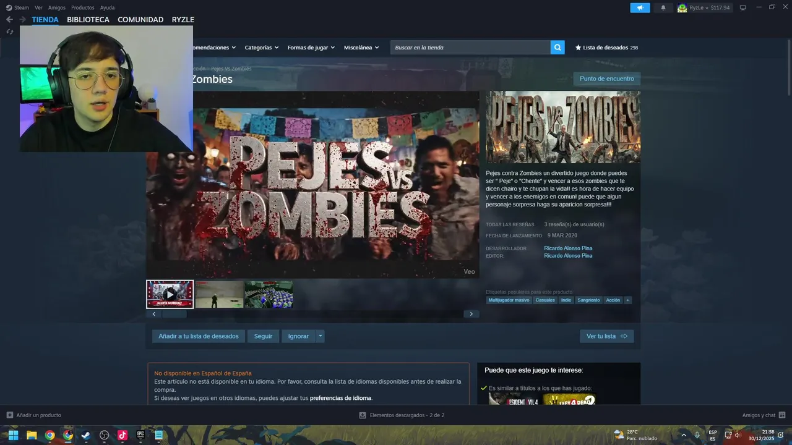The height and width of the screenshot is (445, 792).
Task: Click the plus tag button
Action: (x=627, y=300)
